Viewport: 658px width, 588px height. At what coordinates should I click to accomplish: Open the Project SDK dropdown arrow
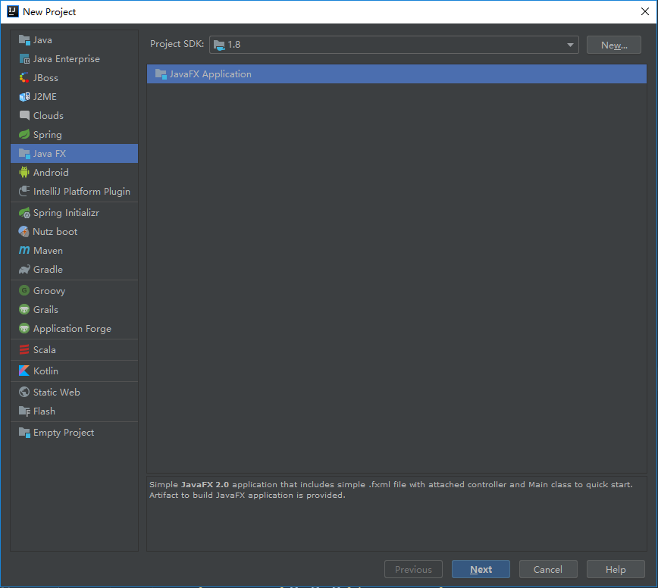pyautogui.click(x=570, y=45)
